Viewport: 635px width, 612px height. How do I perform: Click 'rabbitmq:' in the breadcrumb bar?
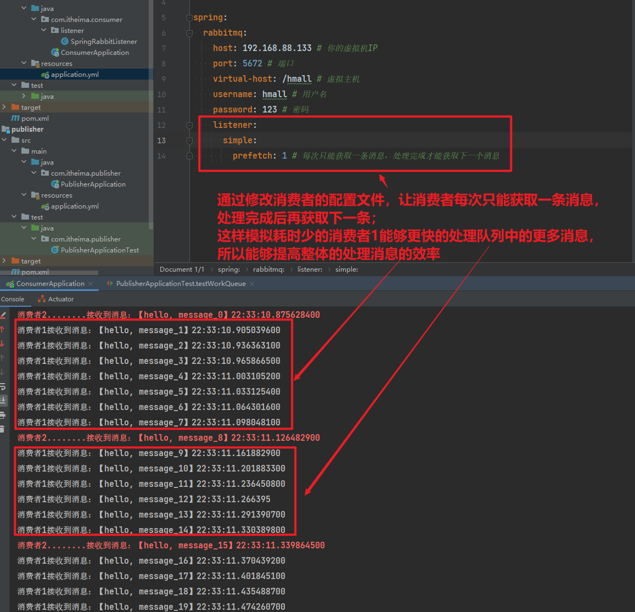(x=268, y=269)
